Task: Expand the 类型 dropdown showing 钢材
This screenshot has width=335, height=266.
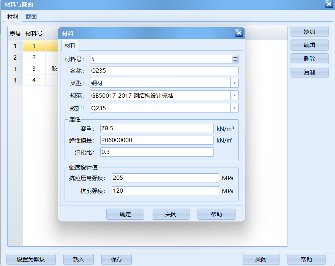Action: point(234,83)
